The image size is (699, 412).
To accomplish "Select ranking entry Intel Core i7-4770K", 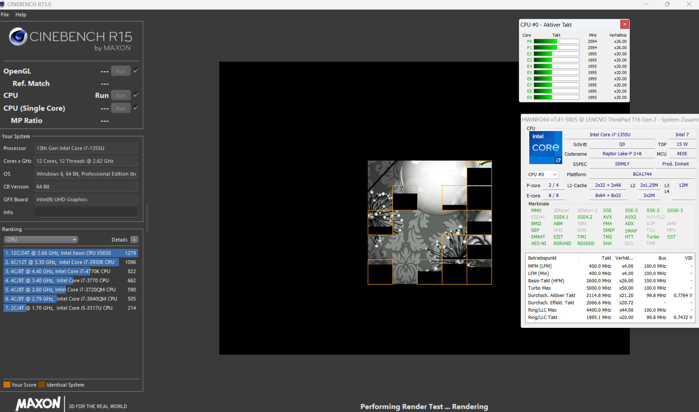I will pyautogui.click(x=71, y=271).
